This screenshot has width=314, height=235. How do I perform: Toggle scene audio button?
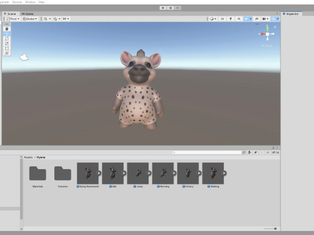tap(239, 19)
